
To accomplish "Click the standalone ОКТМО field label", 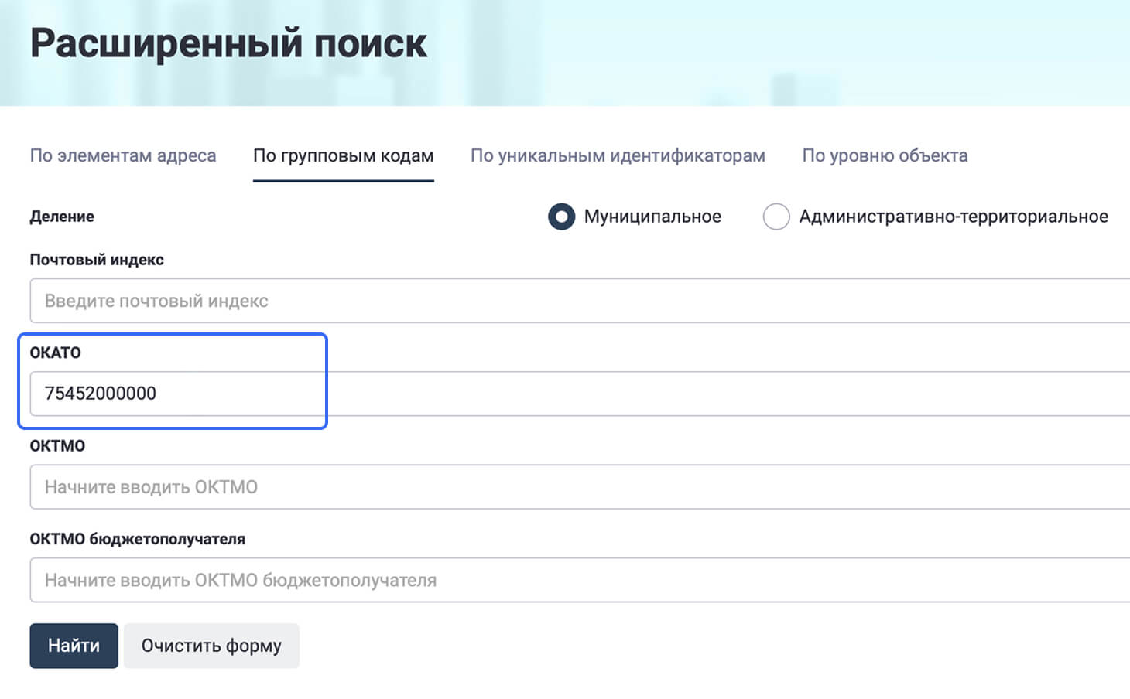I will pyautogui.click(x=57, y=446).
